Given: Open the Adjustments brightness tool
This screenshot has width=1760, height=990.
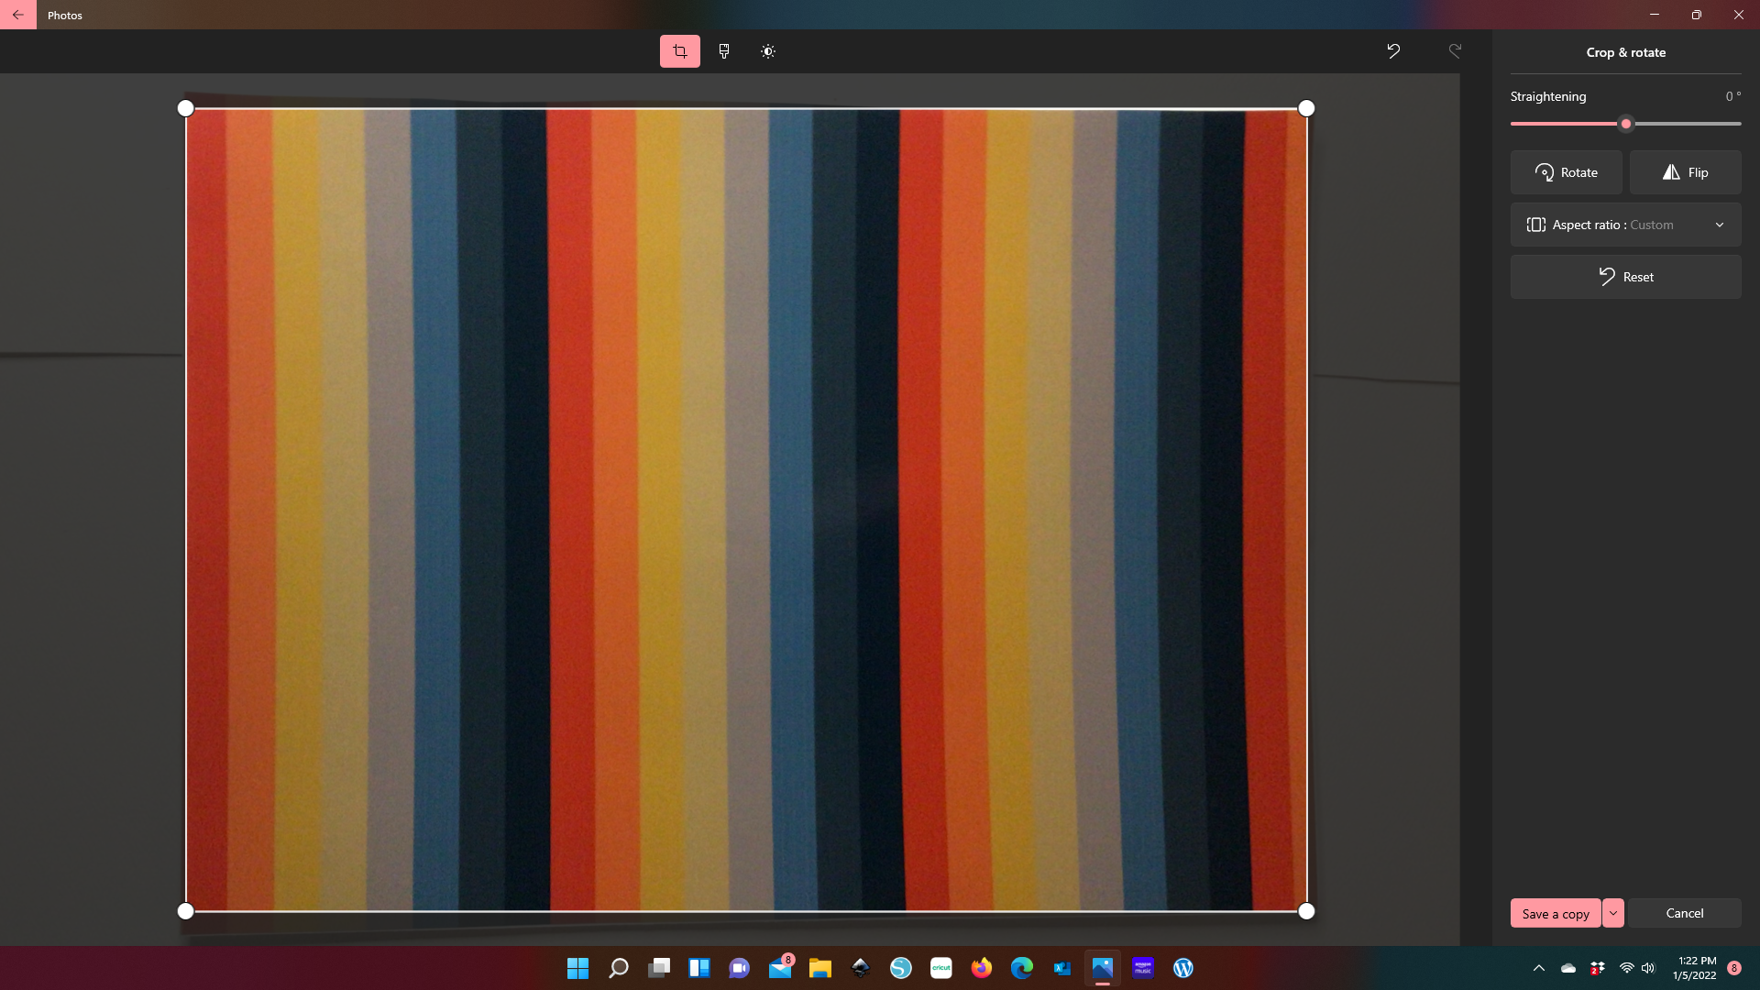Looking at the screenshot, I should (768, 51).
